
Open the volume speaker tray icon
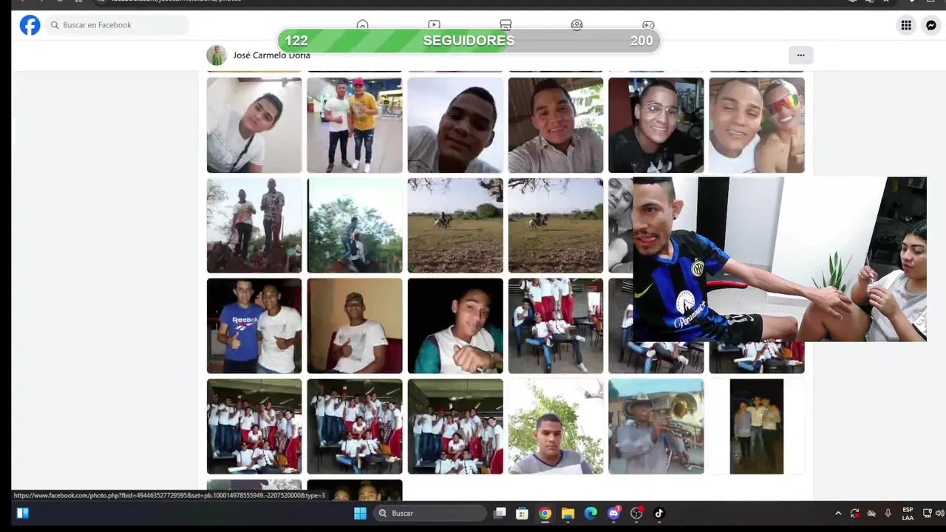pyautogui.click(x=939, y=514)
